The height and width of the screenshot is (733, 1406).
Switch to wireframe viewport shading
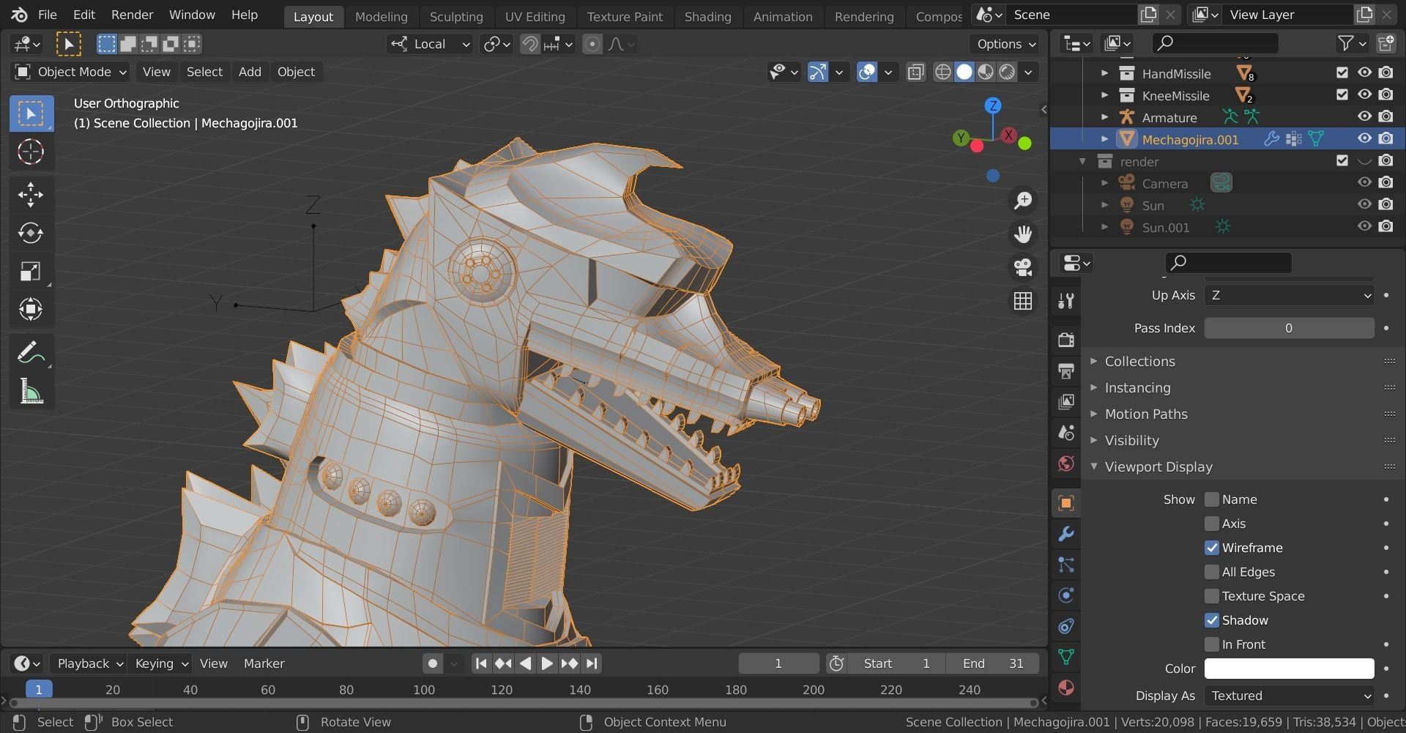click(x=943, y=72)
